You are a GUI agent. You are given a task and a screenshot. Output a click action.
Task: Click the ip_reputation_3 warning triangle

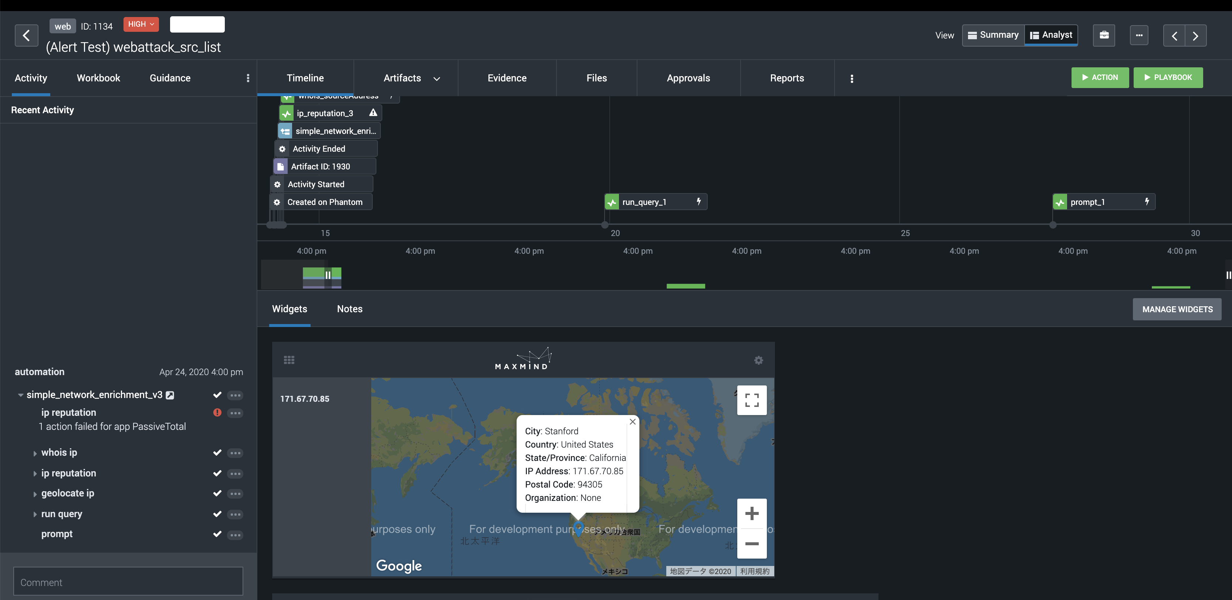(x=373, y=113)
